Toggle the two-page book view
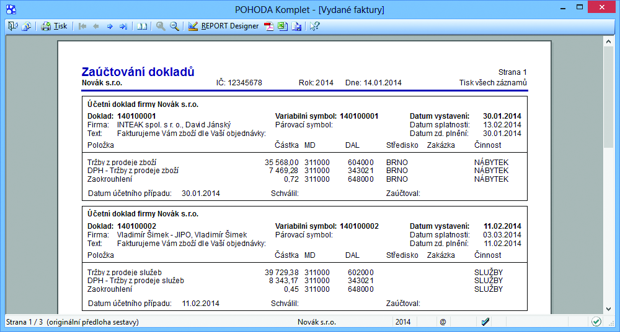620x332 pixels. [142, 27]
